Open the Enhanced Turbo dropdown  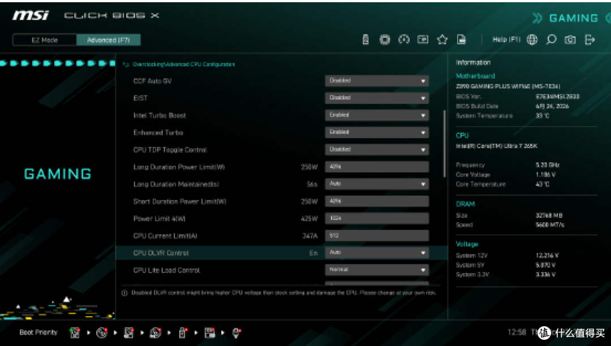coord(377,132)
